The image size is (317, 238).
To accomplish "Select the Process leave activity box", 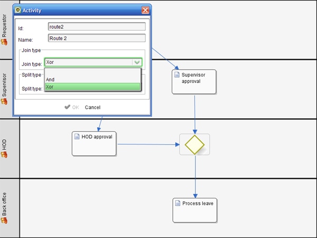I will [x=194, y=211].
